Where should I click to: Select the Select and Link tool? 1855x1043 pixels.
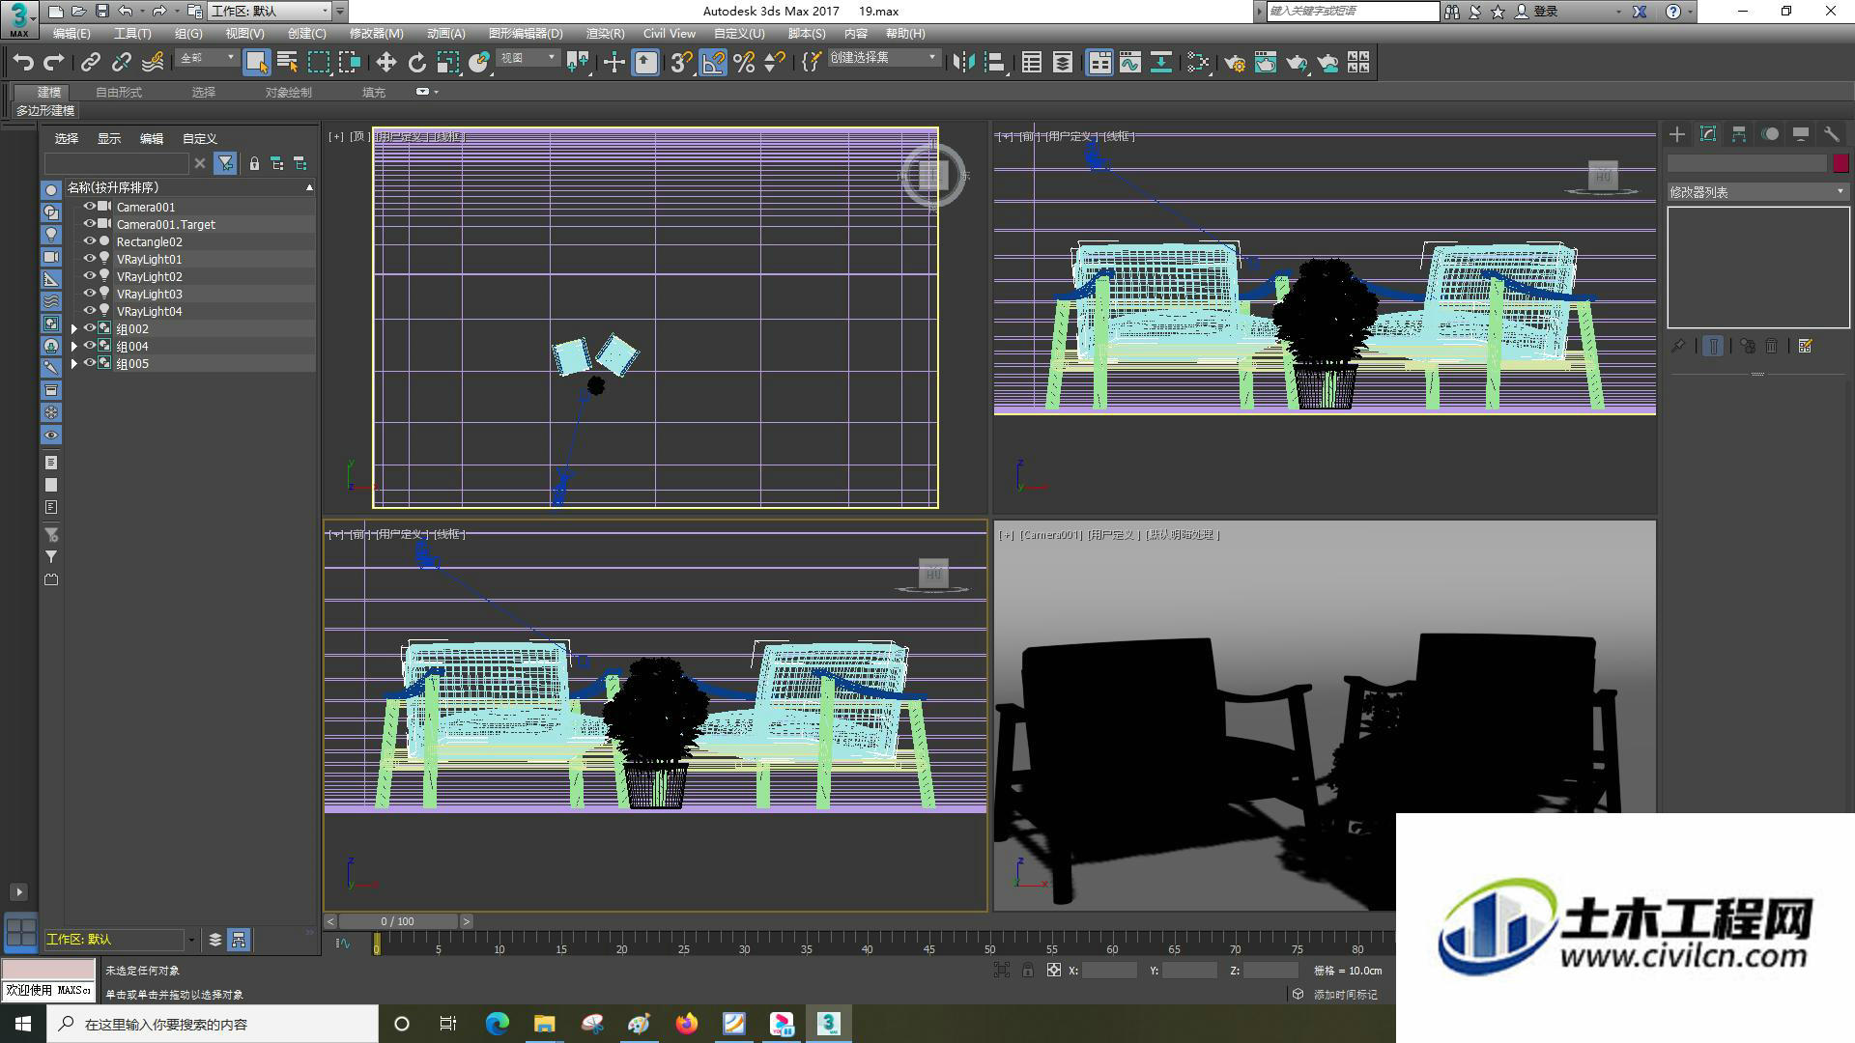(90, 63)
